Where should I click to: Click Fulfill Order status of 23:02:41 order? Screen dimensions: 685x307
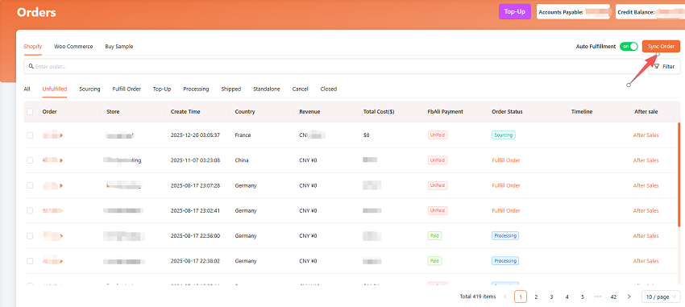point(506,210)
